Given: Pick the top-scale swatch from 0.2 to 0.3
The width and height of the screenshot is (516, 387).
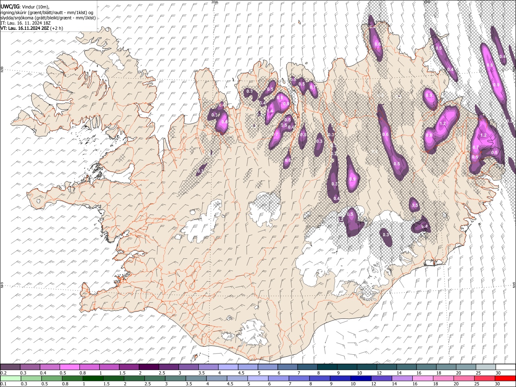Looking at the screenshot, I should click(x=10, y=367).
